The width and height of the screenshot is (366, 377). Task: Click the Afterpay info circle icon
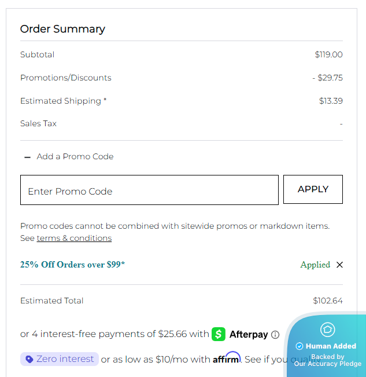(x=275, y=335)
